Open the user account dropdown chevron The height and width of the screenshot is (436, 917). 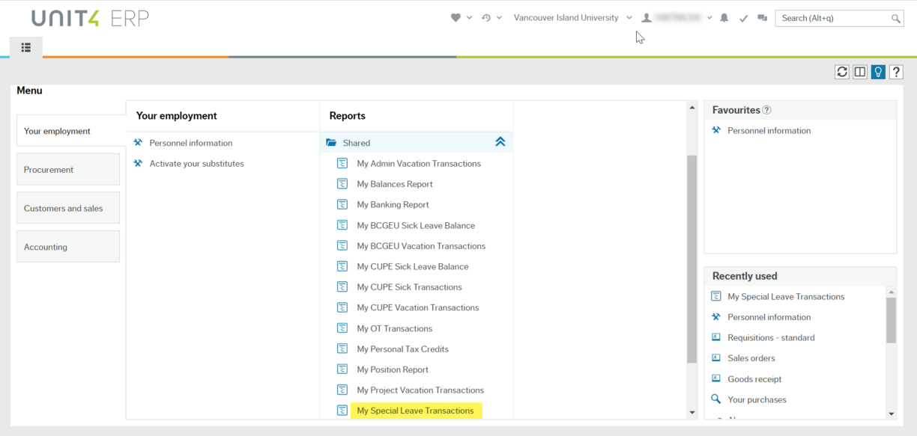coord(709,17)
